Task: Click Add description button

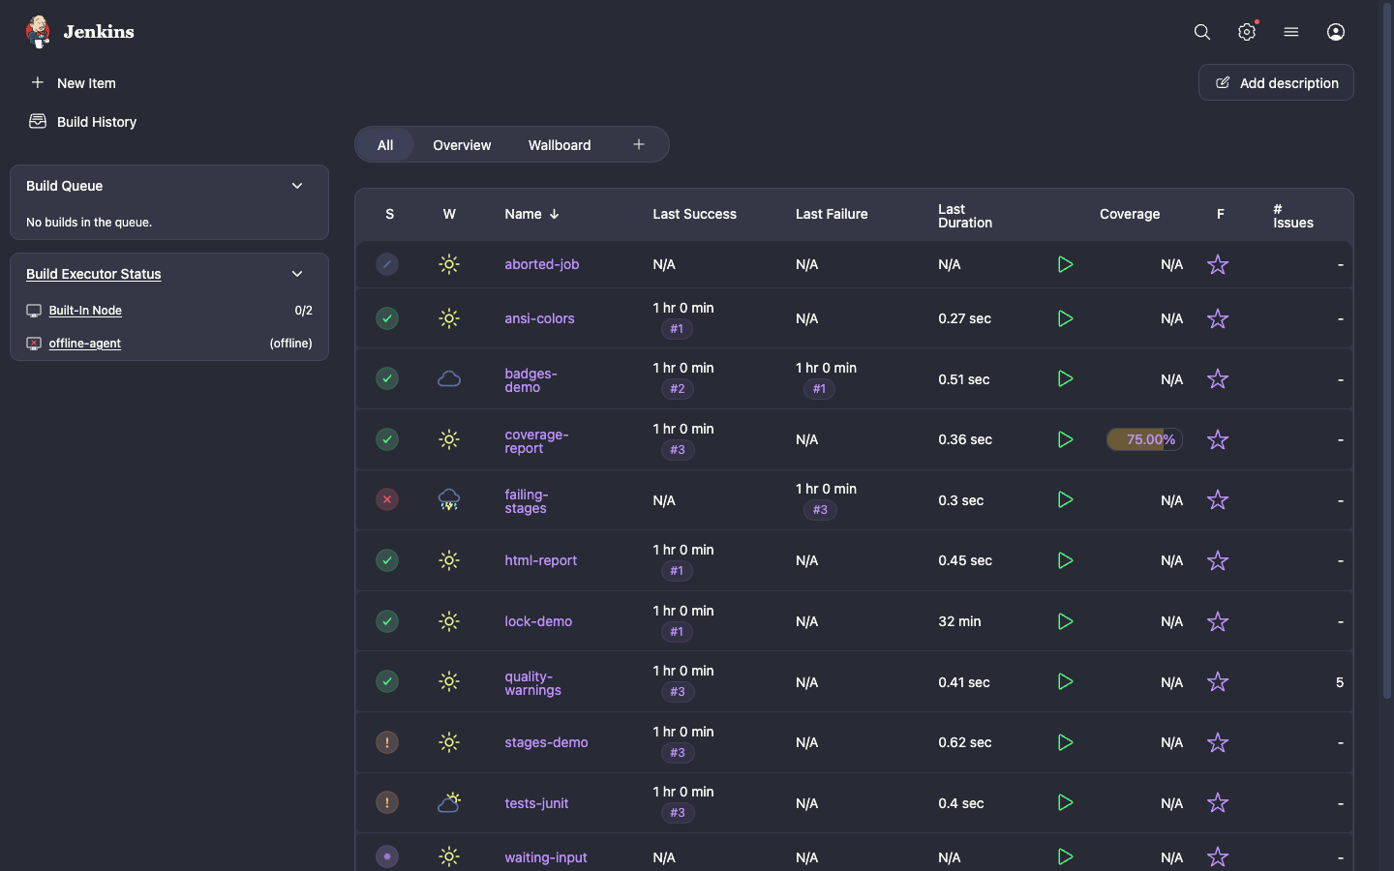Action: 1276,82
